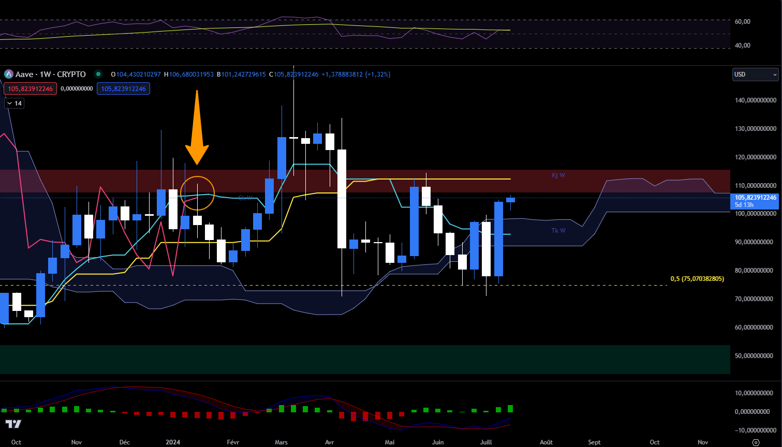Click the blue buy price button
This screenshot has width=782, height=447.
pos(124,89)
